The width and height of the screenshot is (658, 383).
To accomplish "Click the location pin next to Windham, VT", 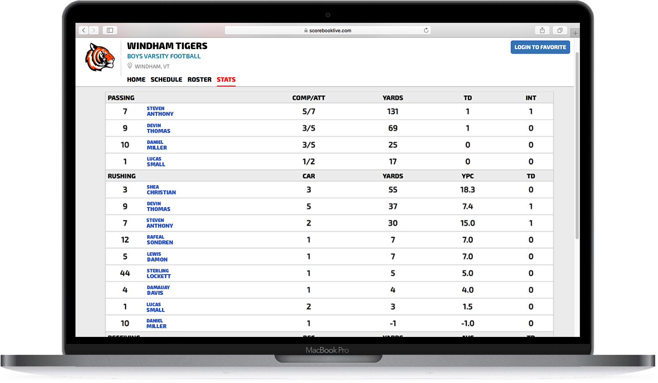I will point(130,66).
